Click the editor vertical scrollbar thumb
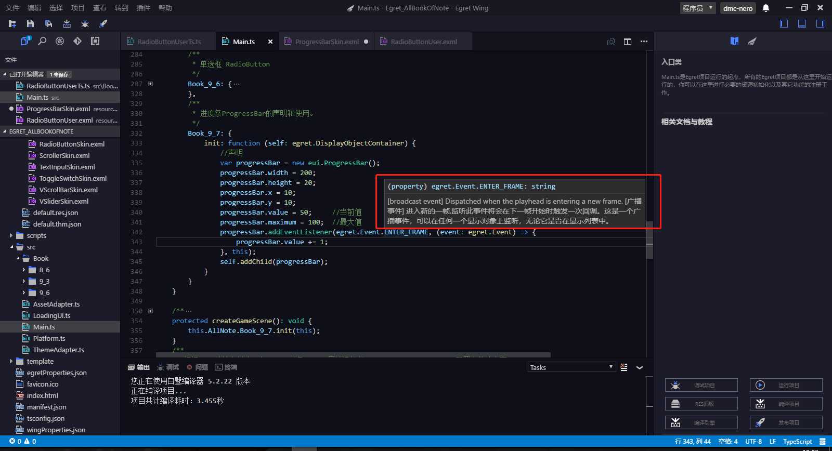The height and width of the screenshot is (451, 832). (649, 240)
